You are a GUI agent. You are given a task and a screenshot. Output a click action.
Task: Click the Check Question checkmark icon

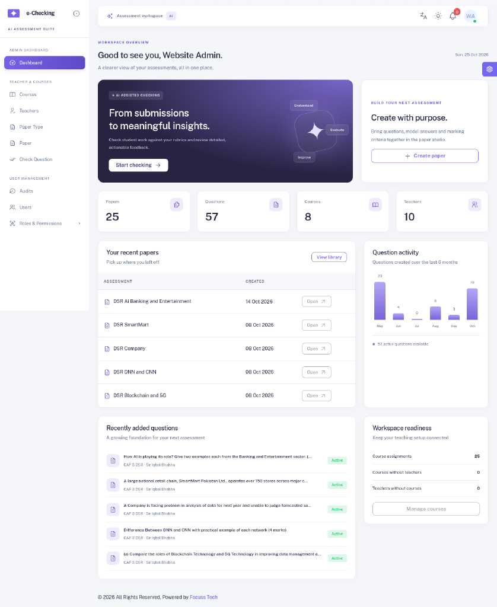12,159
